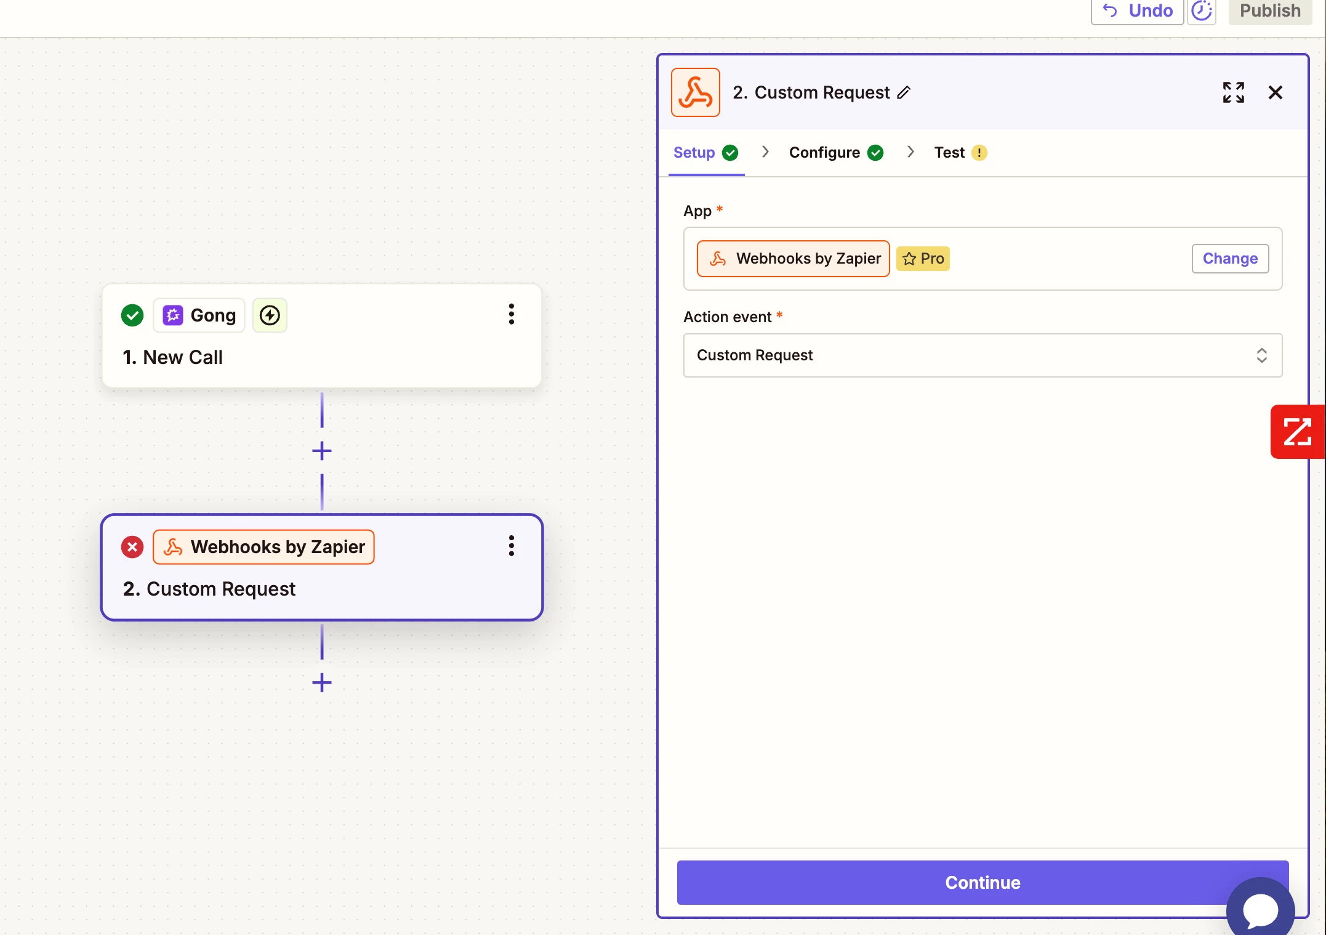Click the Pro badge

pos(923,259)
